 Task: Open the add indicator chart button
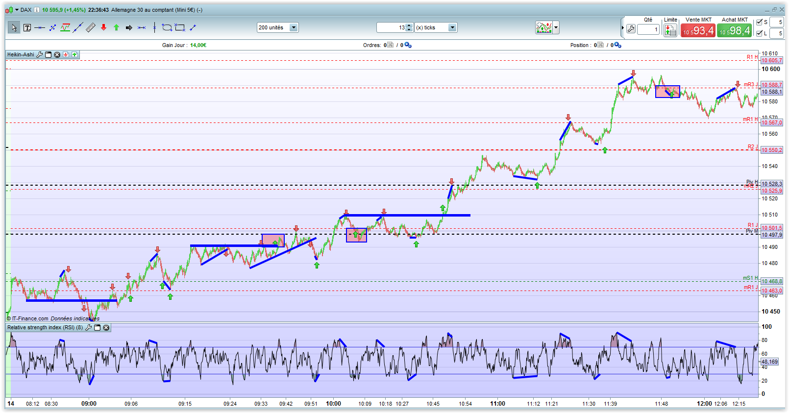click(x=544, y=27)
